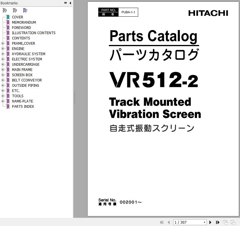Expand the UNDERCARRIAGE bookmark node
The image size is (240, 226).
tap(3, 64)
